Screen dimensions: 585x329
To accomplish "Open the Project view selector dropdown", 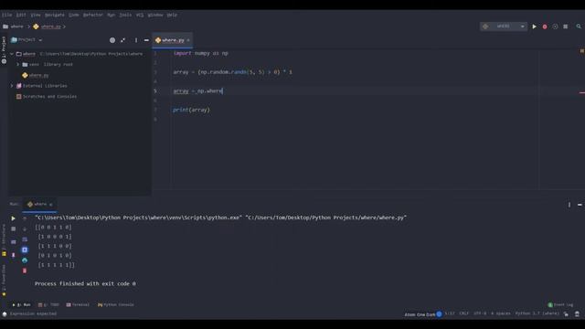I will click(27, 39).
